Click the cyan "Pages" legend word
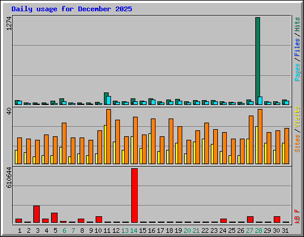 (297, 72)
